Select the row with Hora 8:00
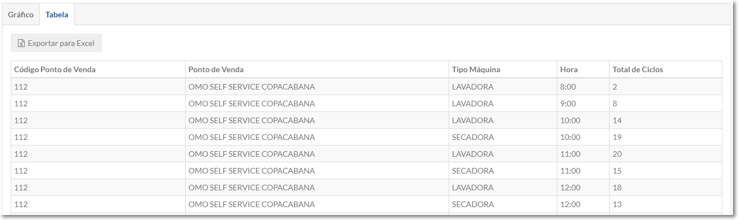The width and height of the screenshot is (738, 220). coord(366,87)
